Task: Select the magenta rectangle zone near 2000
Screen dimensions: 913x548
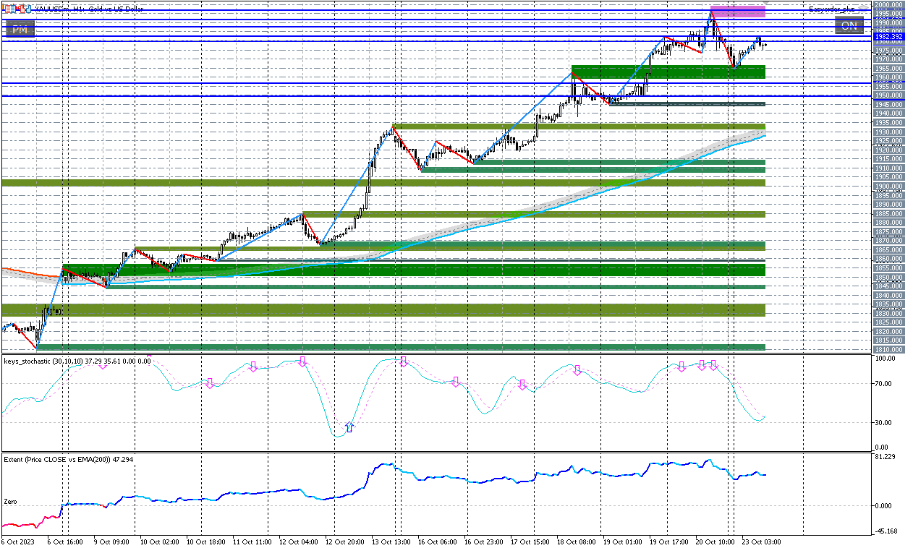Action: (x=738, y=11)
